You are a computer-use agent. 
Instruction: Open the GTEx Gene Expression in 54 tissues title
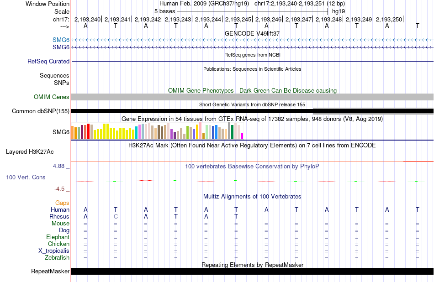click(252, 119)
